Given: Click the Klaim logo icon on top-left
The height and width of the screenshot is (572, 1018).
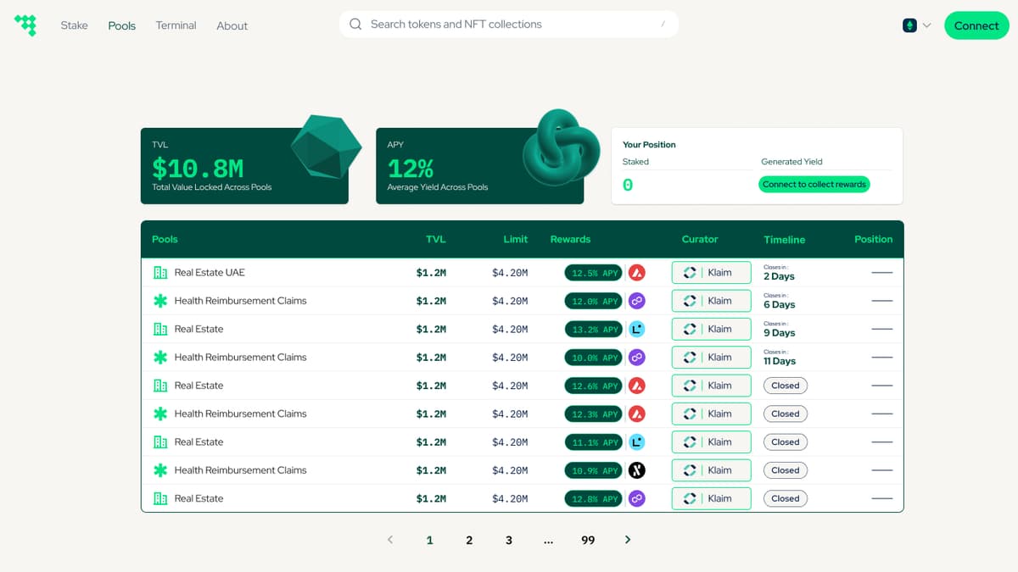Looking at the screenshot, I should pos(25,25).
